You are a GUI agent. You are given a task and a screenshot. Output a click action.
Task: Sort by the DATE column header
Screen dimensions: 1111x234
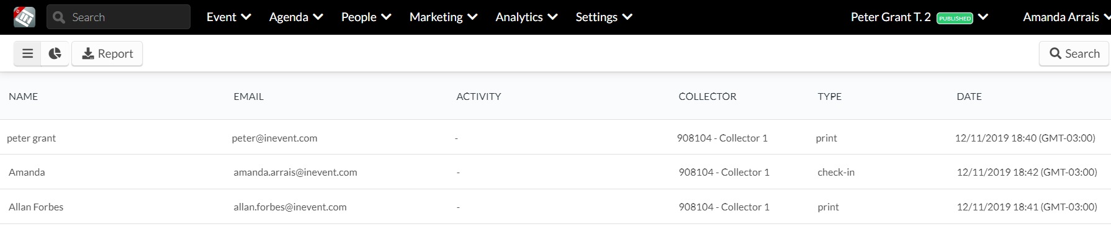point(969,96)
